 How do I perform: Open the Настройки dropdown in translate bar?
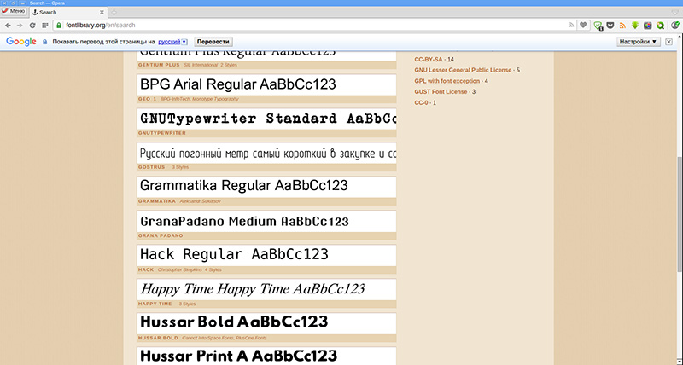(639, 42)
